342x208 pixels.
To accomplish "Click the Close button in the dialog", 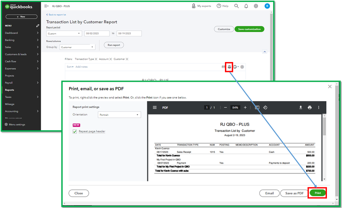I will pos(79,193).
